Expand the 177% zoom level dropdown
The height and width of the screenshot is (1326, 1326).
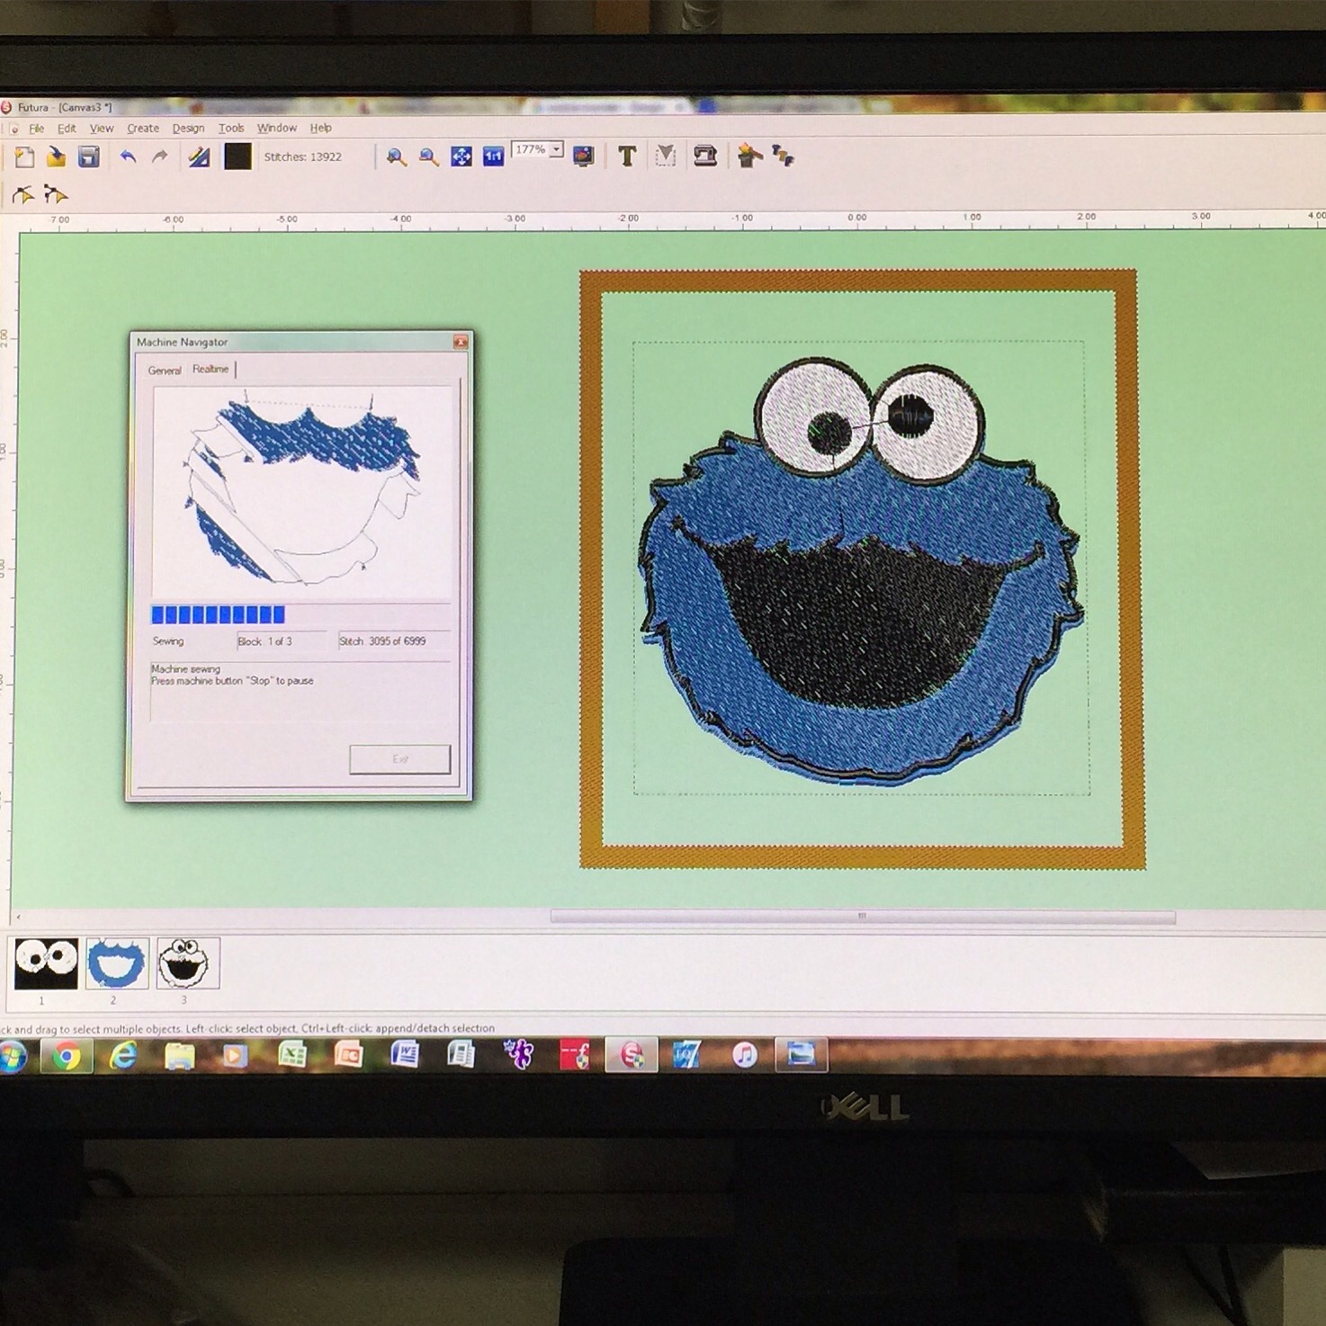point(557,149)
